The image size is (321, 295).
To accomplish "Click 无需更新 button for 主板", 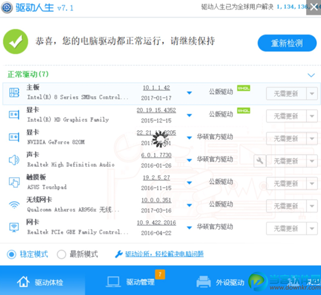I will 286,94.
